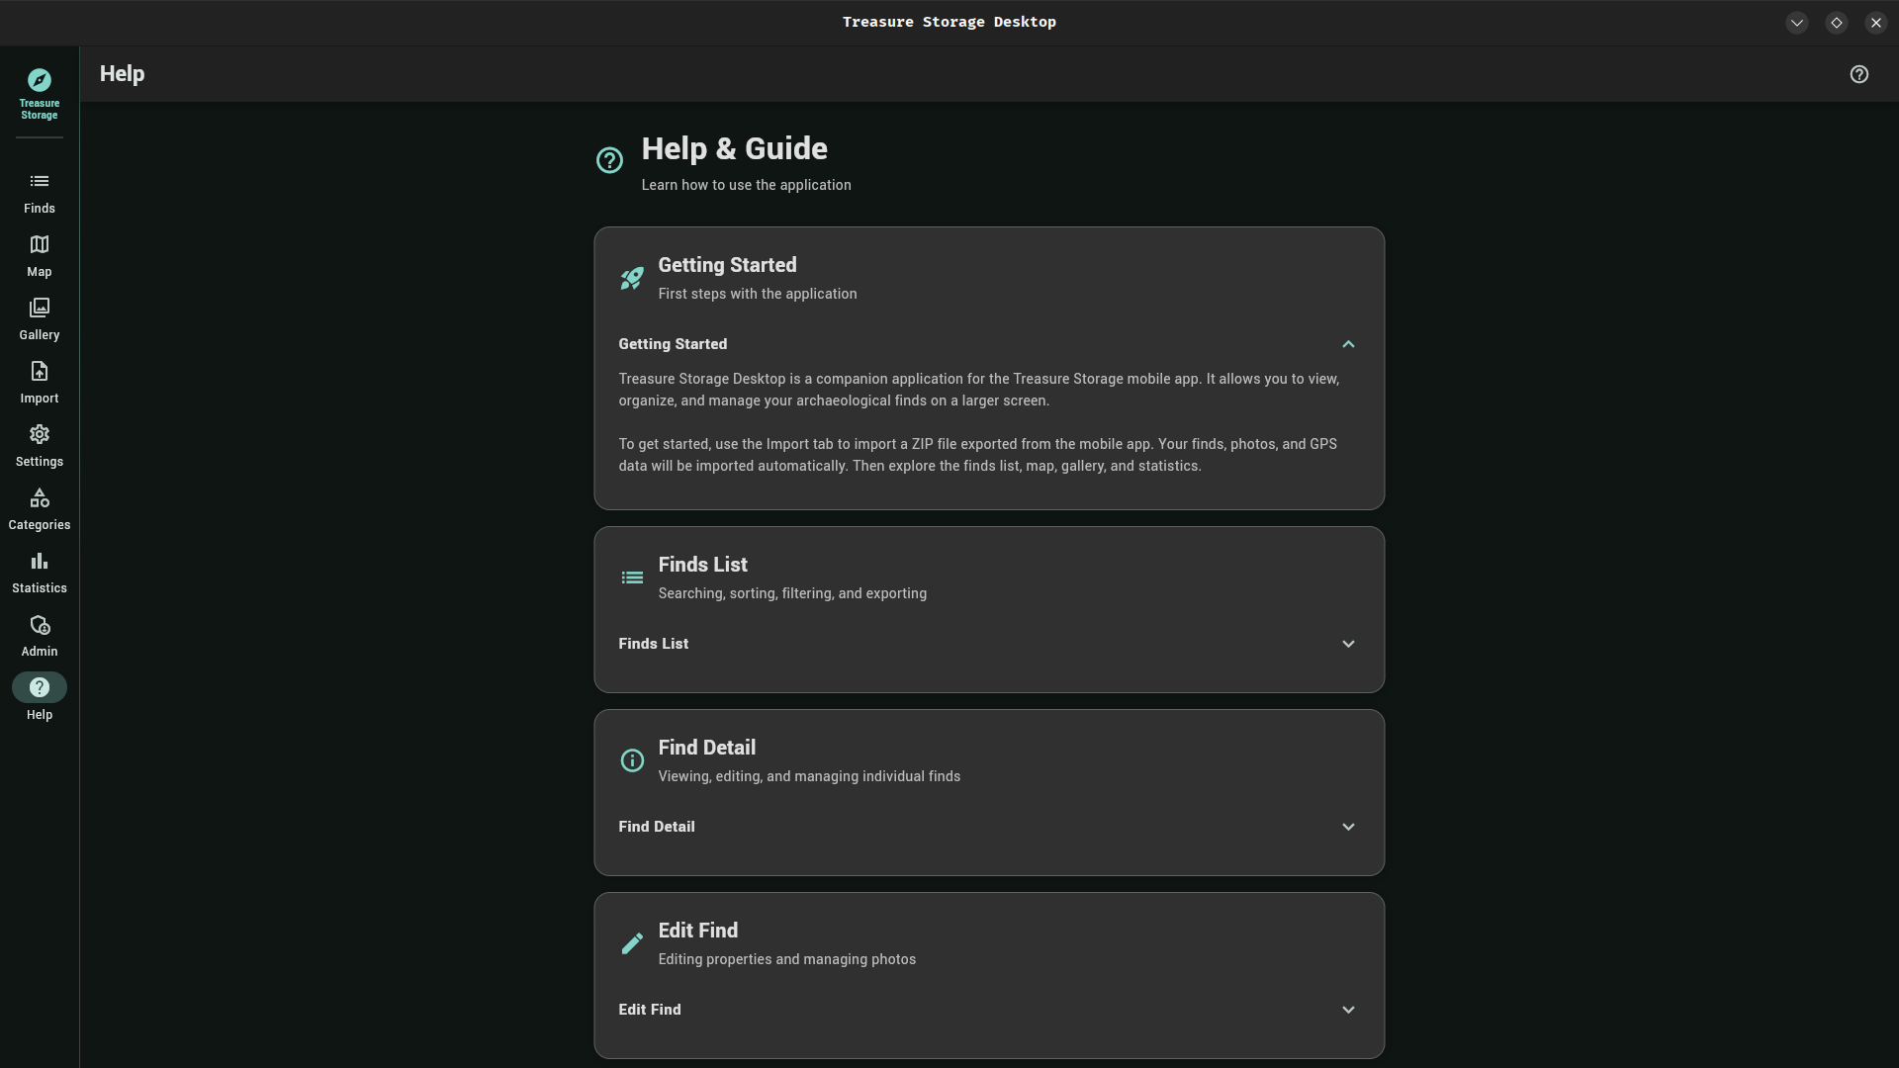The height and width of the screenshot is (1068, 1899).
Task: Click the Finds List accordion header text
Action: 654,644
